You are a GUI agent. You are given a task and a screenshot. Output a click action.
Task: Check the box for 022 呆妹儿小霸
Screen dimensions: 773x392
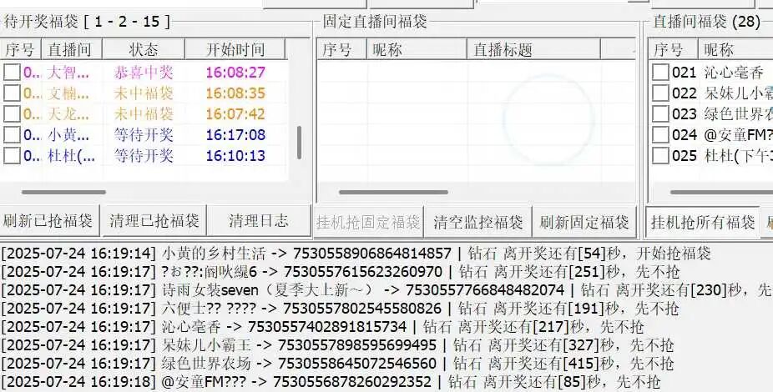660,93
